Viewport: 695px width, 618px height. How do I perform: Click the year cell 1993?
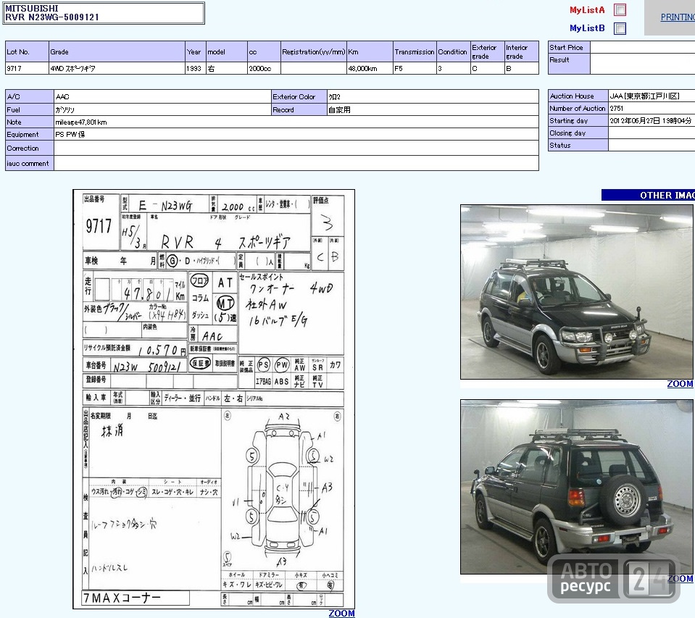(196, 68)
